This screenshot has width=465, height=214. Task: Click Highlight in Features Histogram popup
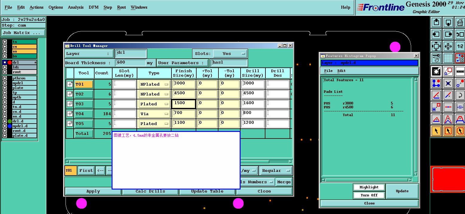click(369, 187)
